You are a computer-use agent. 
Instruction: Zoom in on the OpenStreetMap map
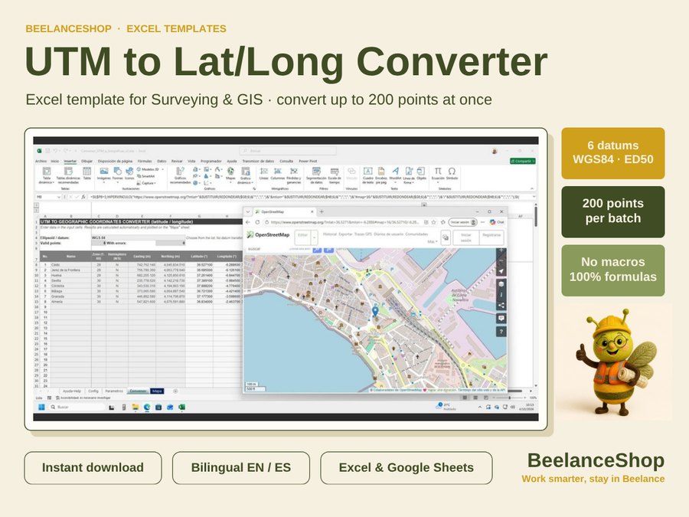(x=501, y=250)
